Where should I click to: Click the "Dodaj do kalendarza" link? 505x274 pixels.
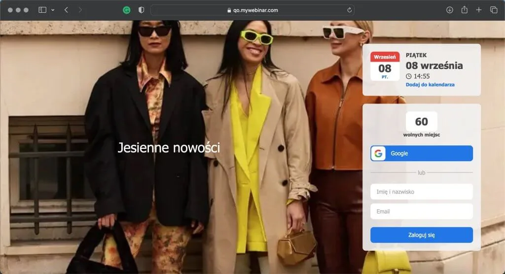click(430, 85)
